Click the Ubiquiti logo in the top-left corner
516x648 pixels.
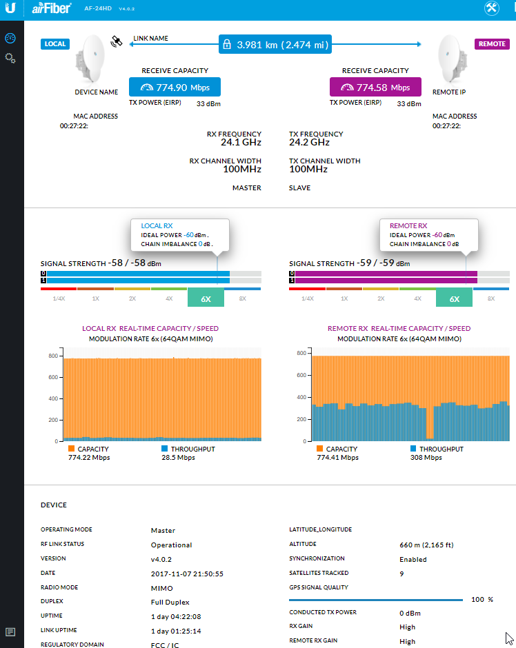pos(11,8)
